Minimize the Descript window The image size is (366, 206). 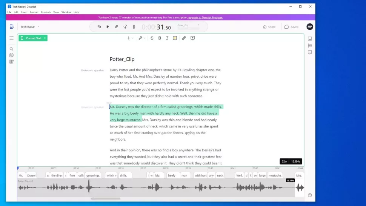[x=291, y=6]
